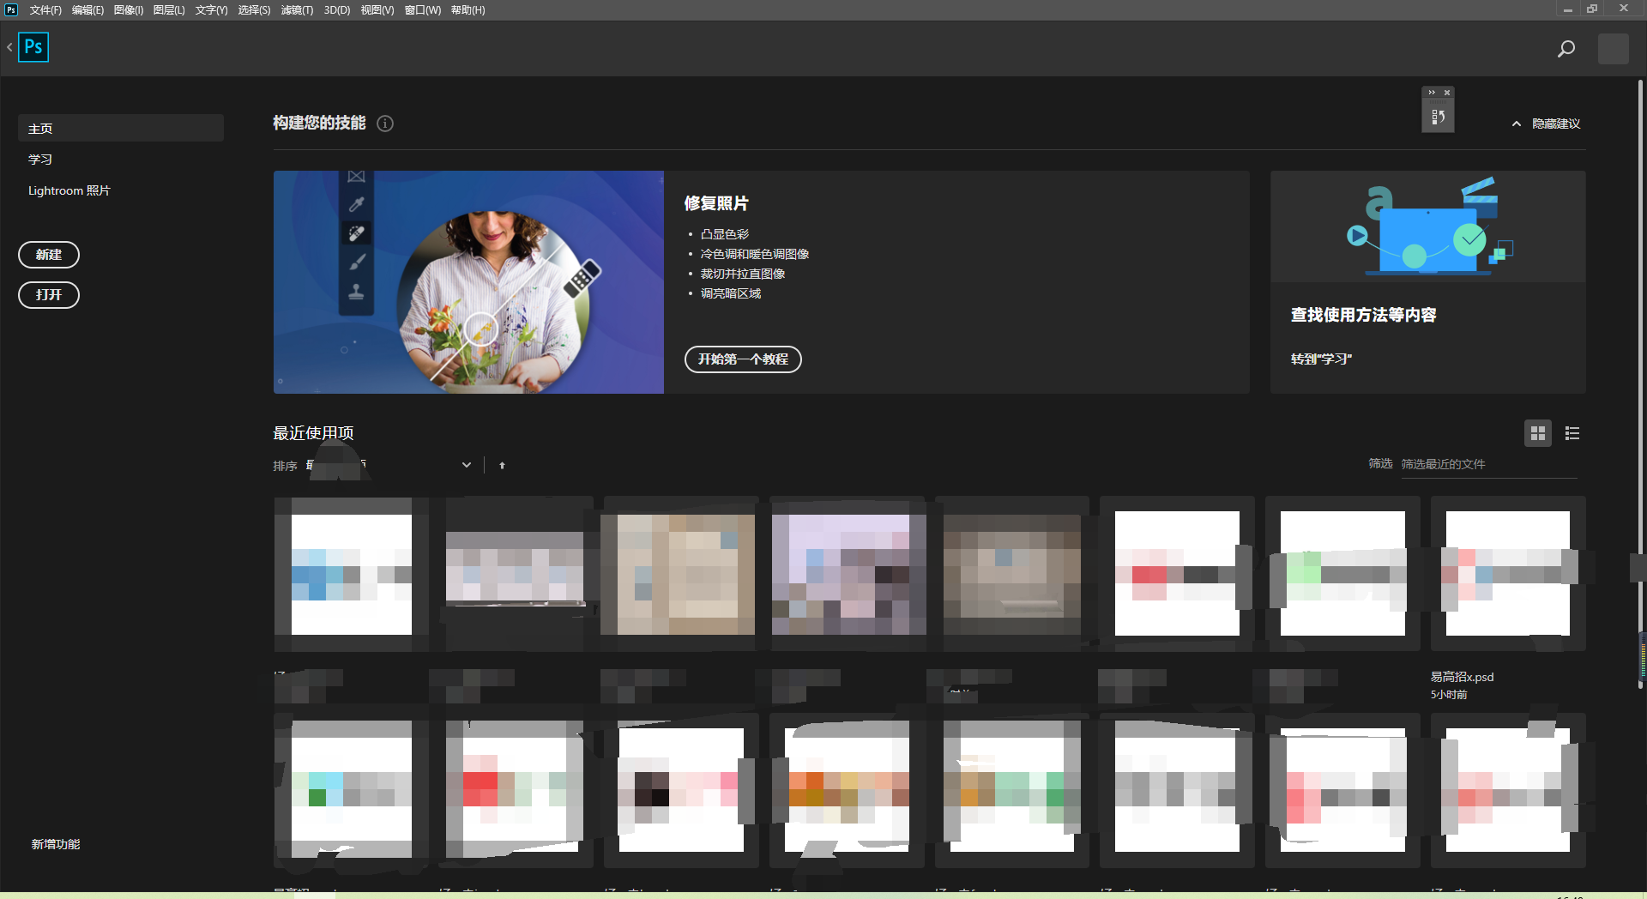Open Lightroom 照片 in sidebar
1647x899 pixels.
pyautogui.click(x=69, y=190)
